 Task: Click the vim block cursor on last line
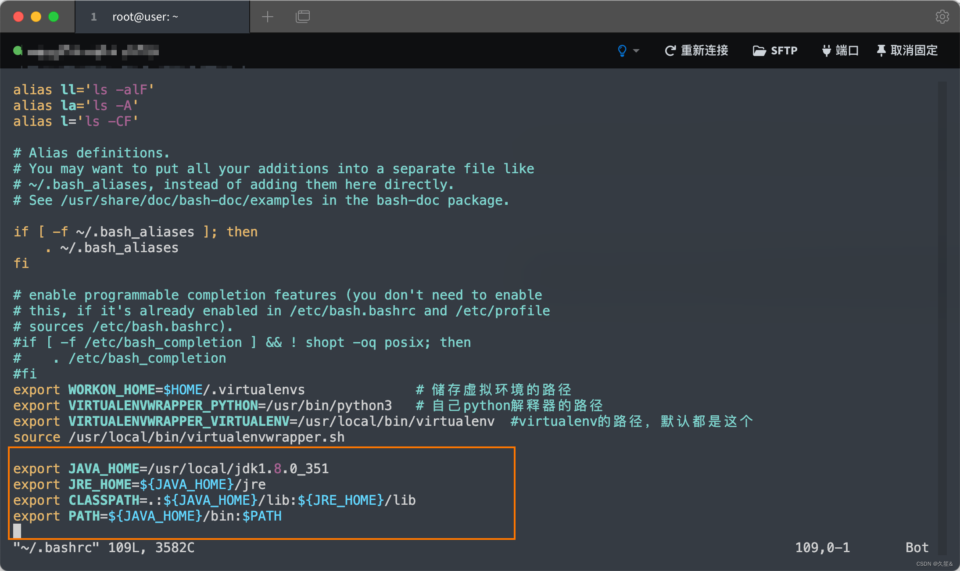(x=17, y=531)
